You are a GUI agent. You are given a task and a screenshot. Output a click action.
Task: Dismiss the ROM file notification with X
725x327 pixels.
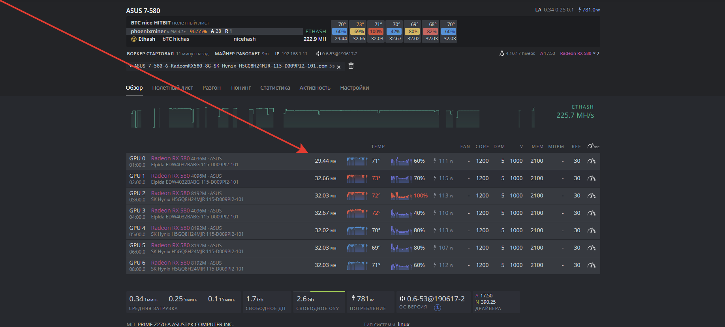coord(339,67)
